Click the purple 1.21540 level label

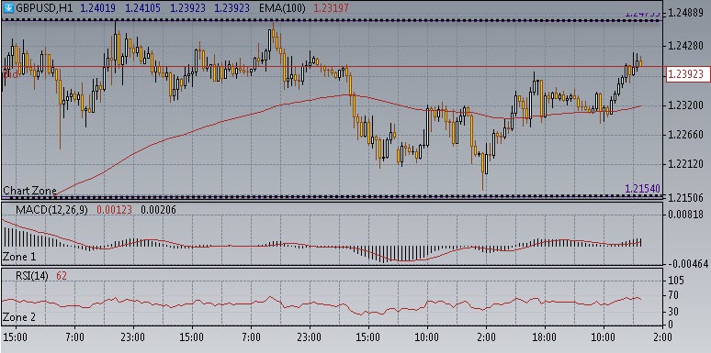point(642,188)
